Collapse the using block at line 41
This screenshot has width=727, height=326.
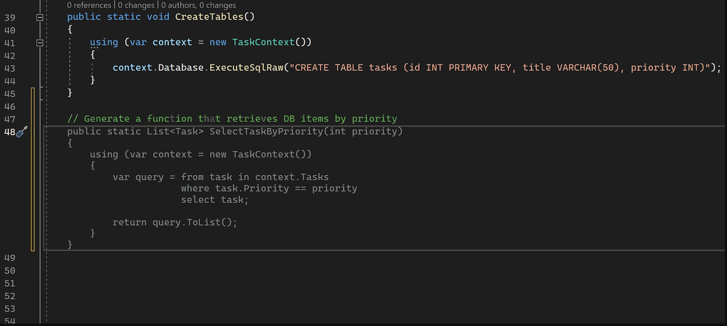click(x=40, y=43)
